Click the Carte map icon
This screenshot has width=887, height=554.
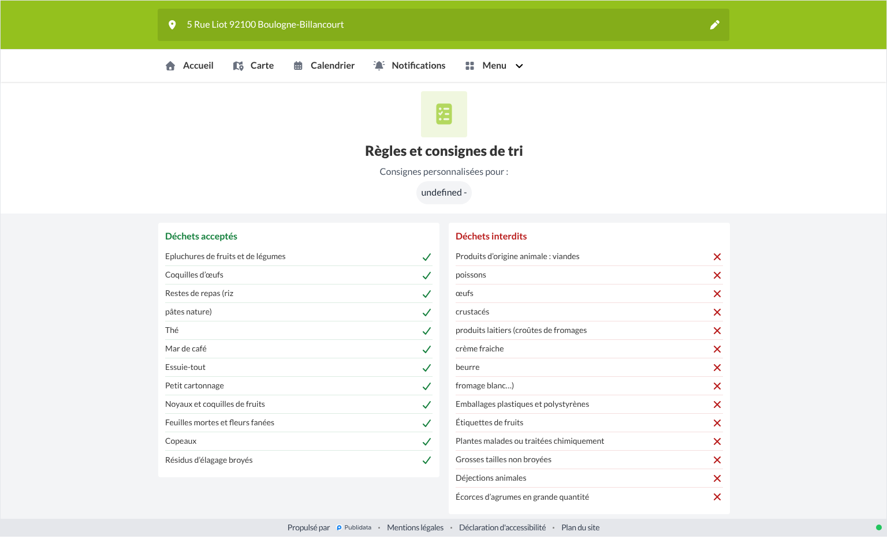[x=238, y=66]
